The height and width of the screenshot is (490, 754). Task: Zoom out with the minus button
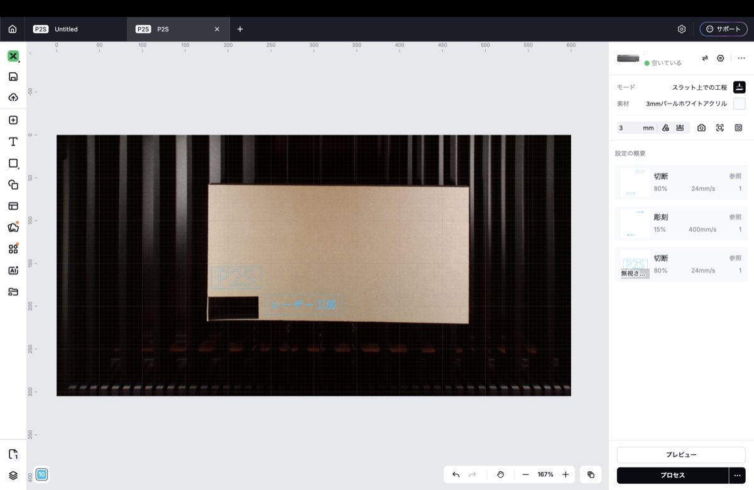point(525,474)
